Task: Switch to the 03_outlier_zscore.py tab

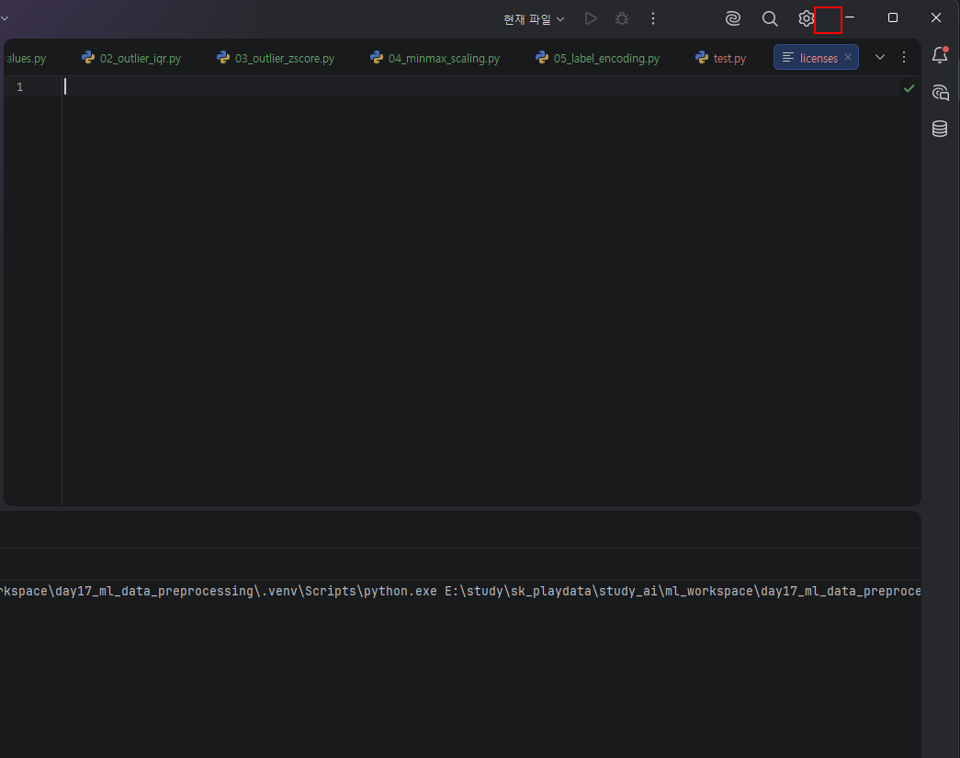Action: [x=277, y=58]
